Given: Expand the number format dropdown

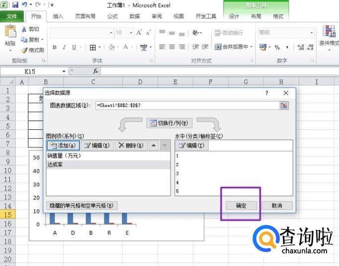Looking at the screenshot, I should tap(312, 33).
